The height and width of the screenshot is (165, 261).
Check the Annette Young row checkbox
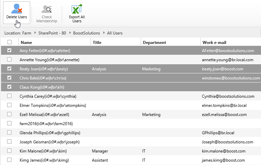pos(9,60)
